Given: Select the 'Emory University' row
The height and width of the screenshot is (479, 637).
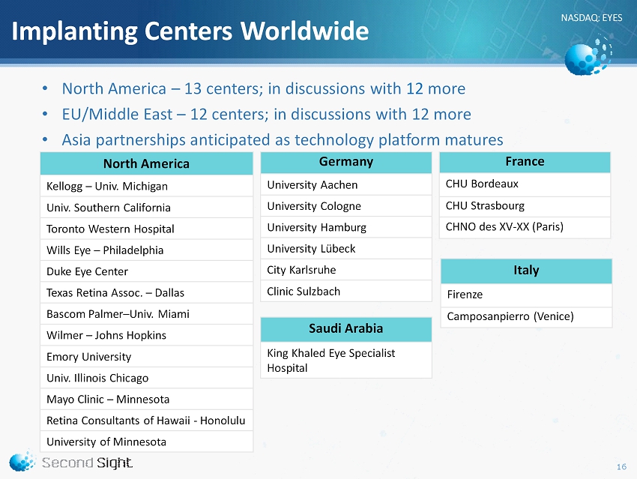Looking at the screenshot, I should (x=147, y=357).
